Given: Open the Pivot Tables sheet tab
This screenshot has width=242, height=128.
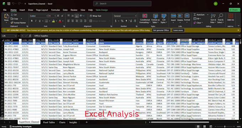Looking at the screenshot, I should pyautogui.click(x=49, y=122).
